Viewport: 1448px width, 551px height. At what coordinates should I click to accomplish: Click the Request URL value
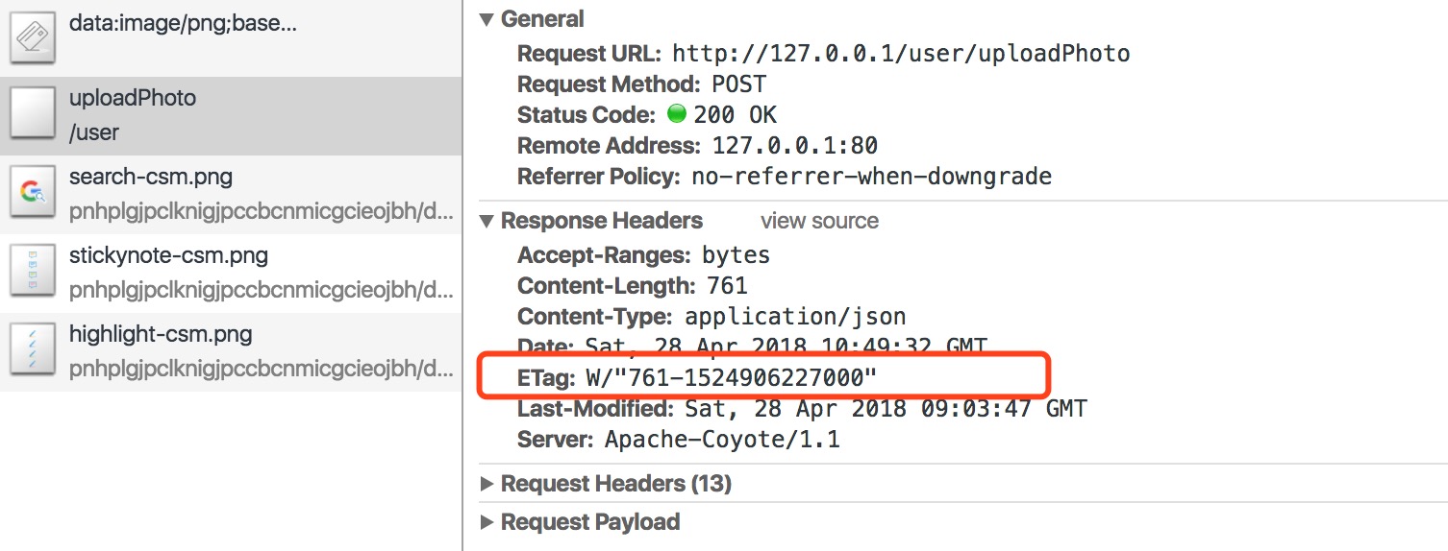pyautogui.click(x=901, y=54)
